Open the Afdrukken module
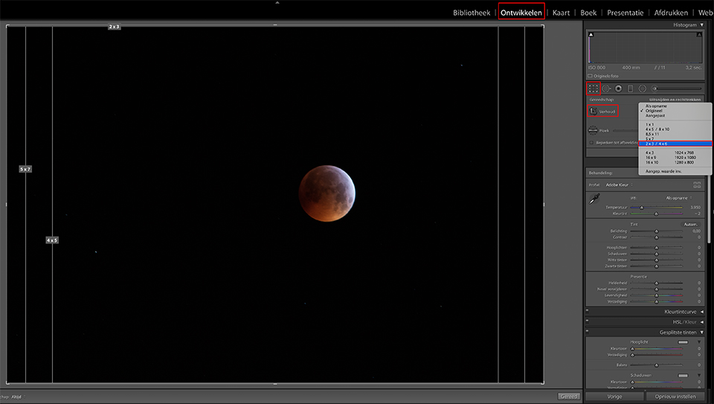Image resolution: width=714 pixels, height=404 pixels. (x=671, y=13)
